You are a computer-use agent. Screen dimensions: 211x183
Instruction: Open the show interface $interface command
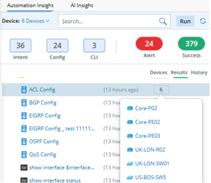(62, 167)
